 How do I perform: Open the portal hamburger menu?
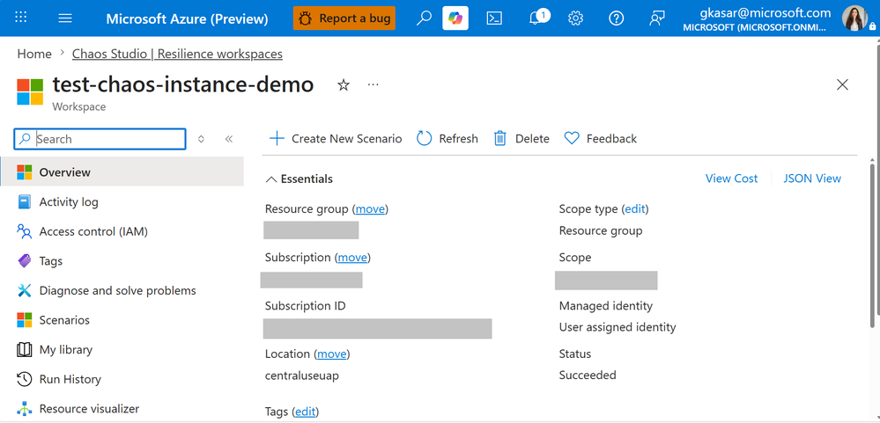click(x=65, y=18)
